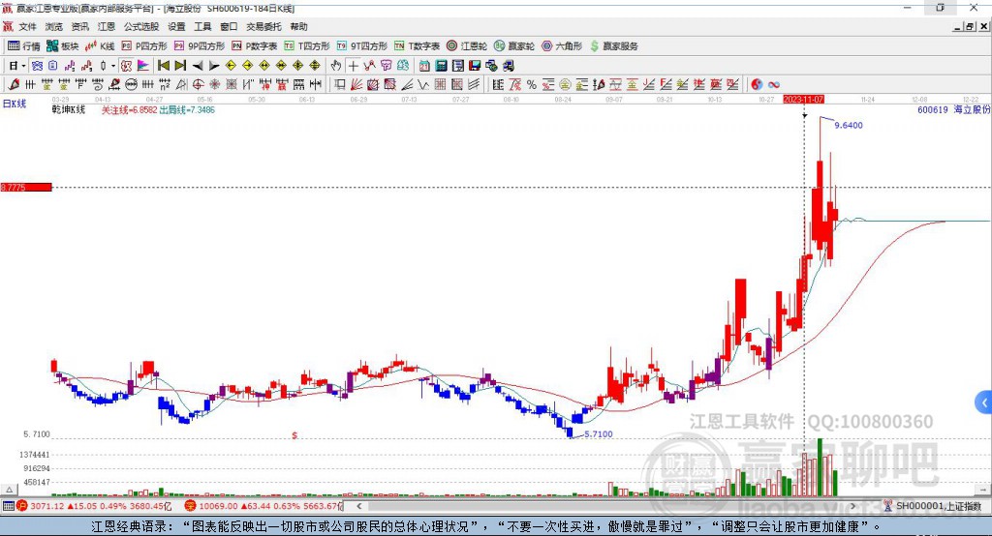Click the 沪 index 3071.12 status entry
This screenshot has width=992, height=536.
pyautogui.click(x=94, y=506)
